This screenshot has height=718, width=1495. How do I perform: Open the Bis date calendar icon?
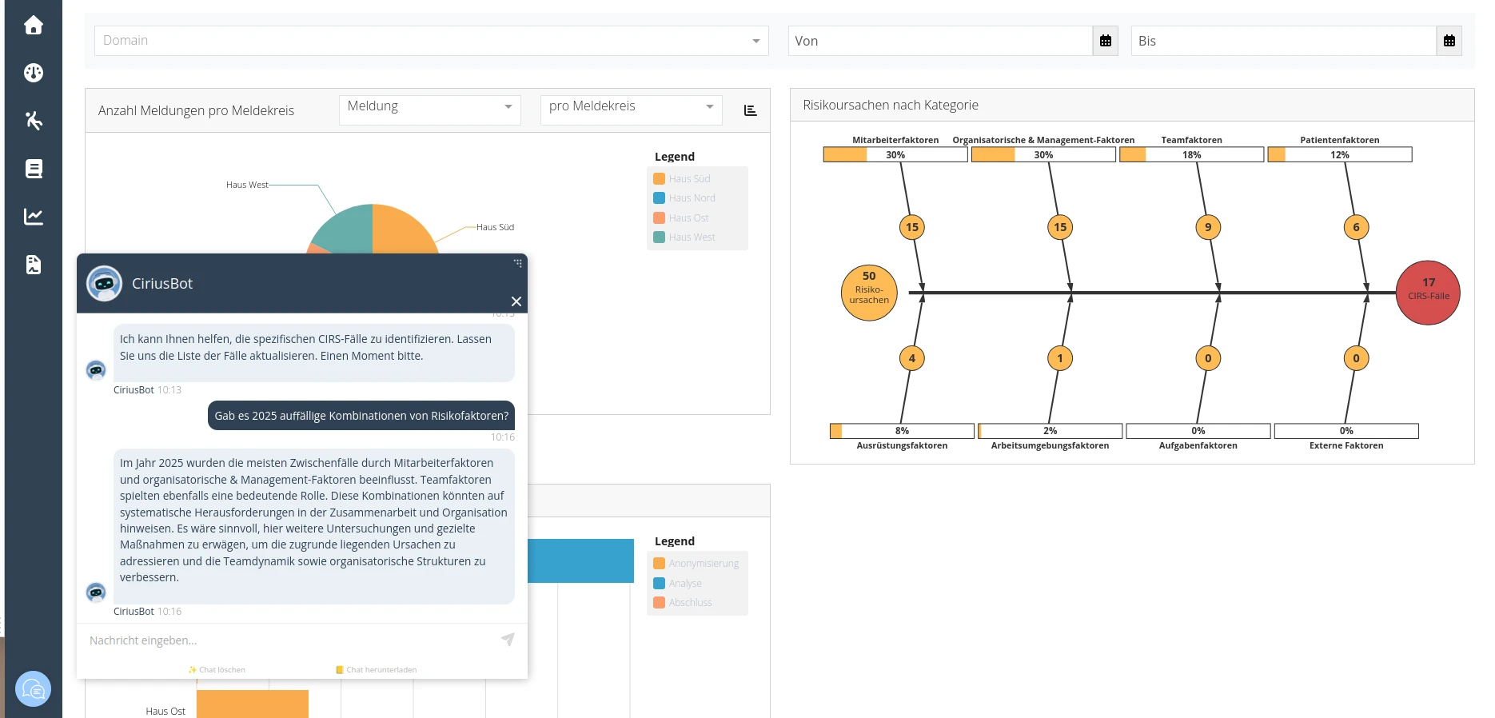click(x=1449, y=41)
